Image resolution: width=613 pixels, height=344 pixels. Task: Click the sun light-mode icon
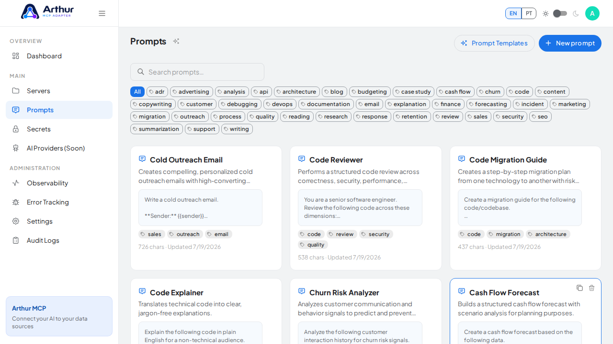coord(545,13)
